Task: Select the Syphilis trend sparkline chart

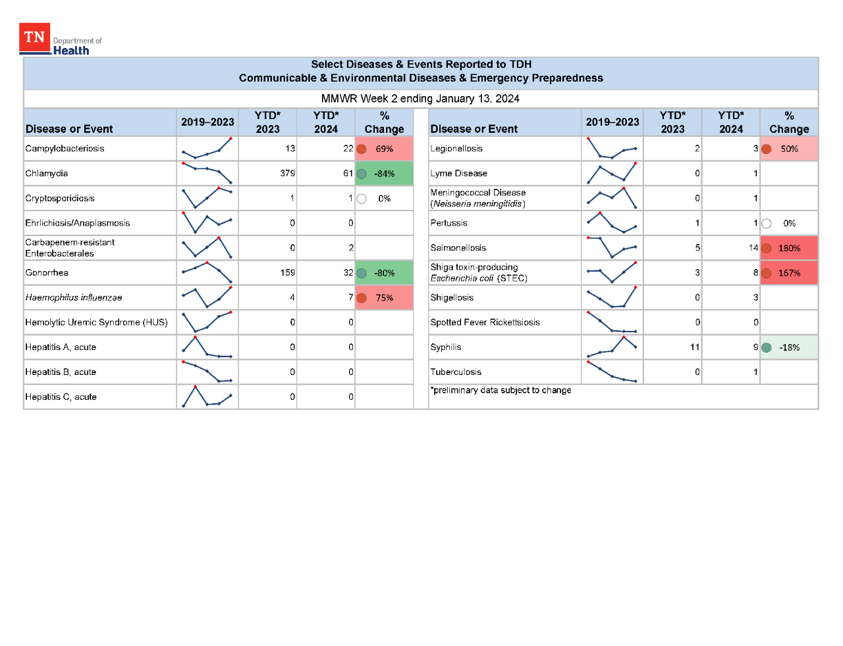Action: (612, 347)
